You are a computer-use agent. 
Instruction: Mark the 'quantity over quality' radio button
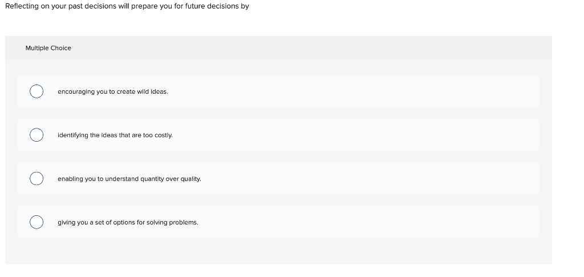pyautogui.click(x=36, y=179)
